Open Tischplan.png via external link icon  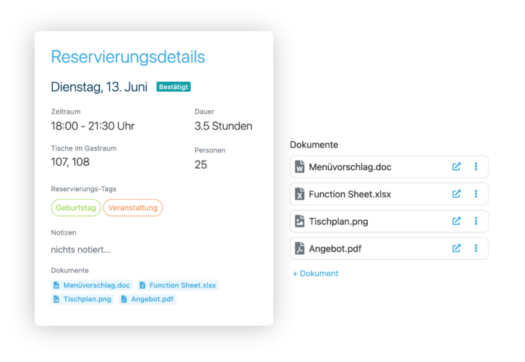pyautogui.click(x=456, y=221)
